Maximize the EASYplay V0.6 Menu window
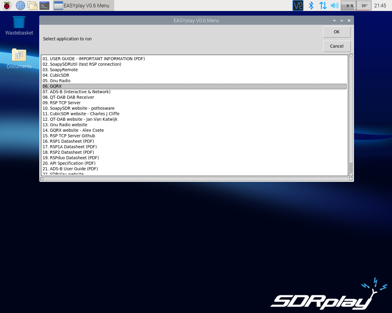 [x=342, y=20]
